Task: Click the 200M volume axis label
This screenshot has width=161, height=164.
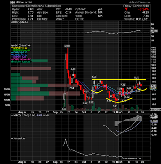Action: pyautogui.click(x=7, y=89)
